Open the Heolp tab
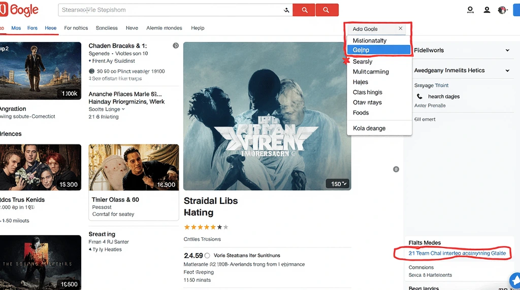Screen dimensions: 520x290 tap(198, 28)
